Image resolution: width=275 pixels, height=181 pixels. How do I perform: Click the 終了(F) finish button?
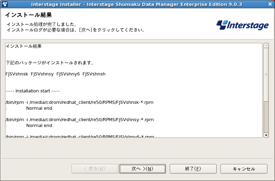click(x=193, y=169)
